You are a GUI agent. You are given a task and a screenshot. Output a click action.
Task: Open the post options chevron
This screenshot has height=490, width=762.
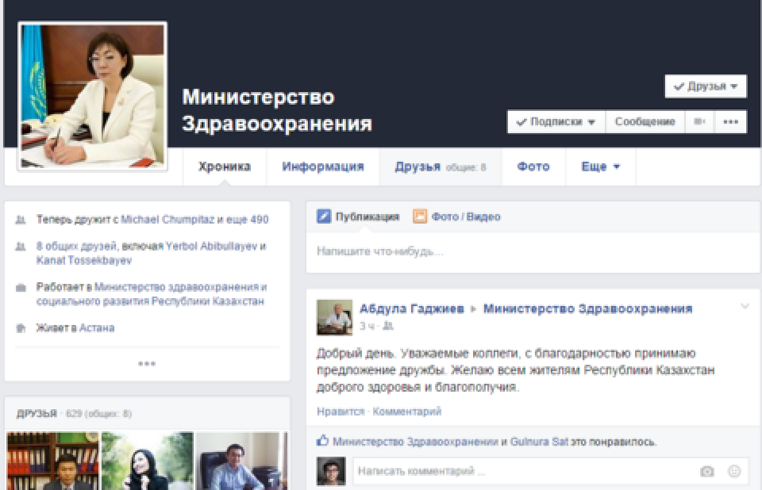pyautogui.click(x=745, y=306)
